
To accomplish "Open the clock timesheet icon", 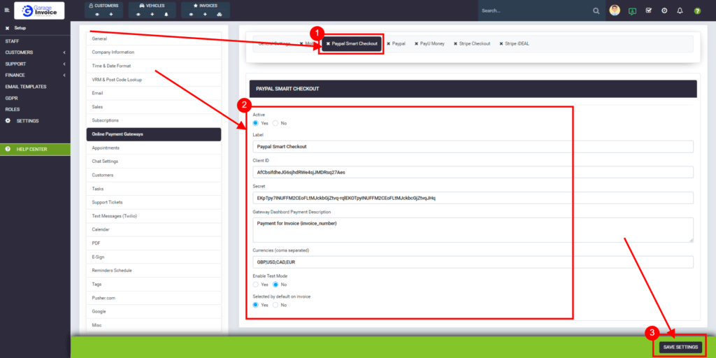I will coord(664,10).
